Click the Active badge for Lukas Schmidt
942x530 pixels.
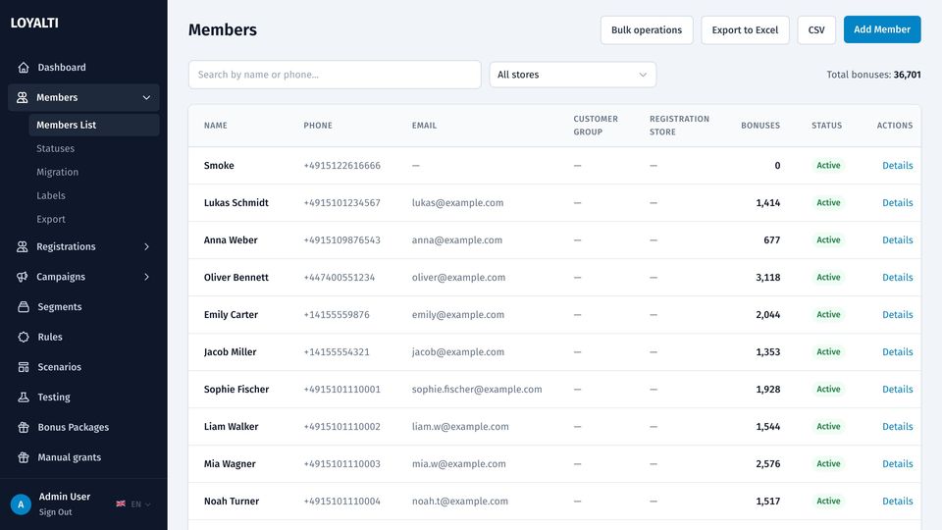[828, 202]
